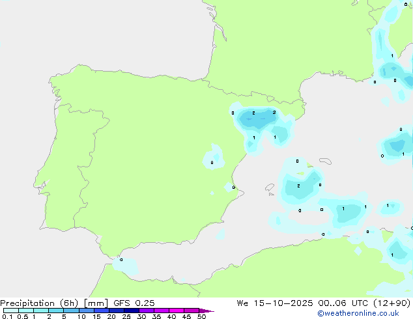Click the "[mm]" unit label
413x319 pixels.
[96, 303]
